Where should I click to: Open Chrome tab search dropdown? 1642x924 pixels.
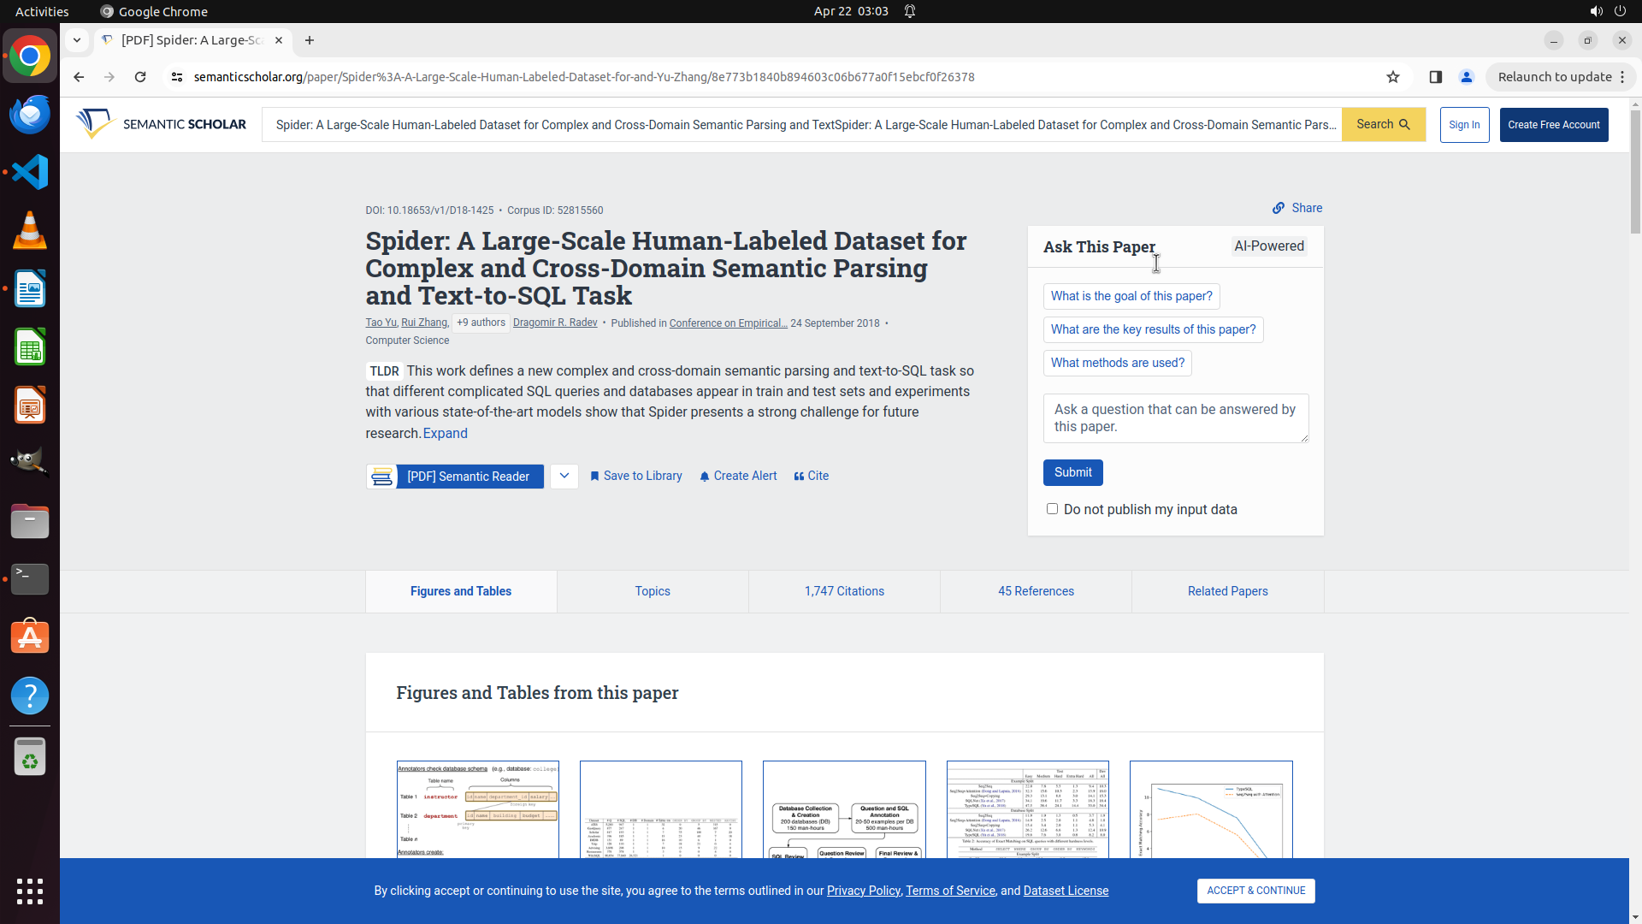77,40
